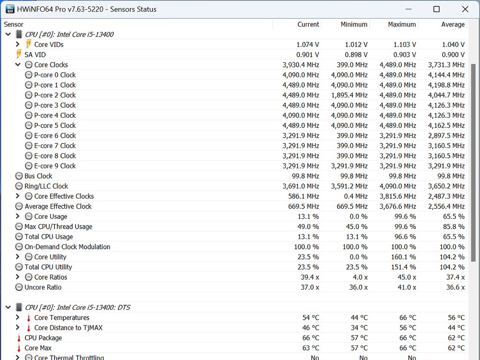Viewport: 480px width, 360px height.
Task: Click the thermometer icon next to Core Max
Action: click(x=19, y=348)
